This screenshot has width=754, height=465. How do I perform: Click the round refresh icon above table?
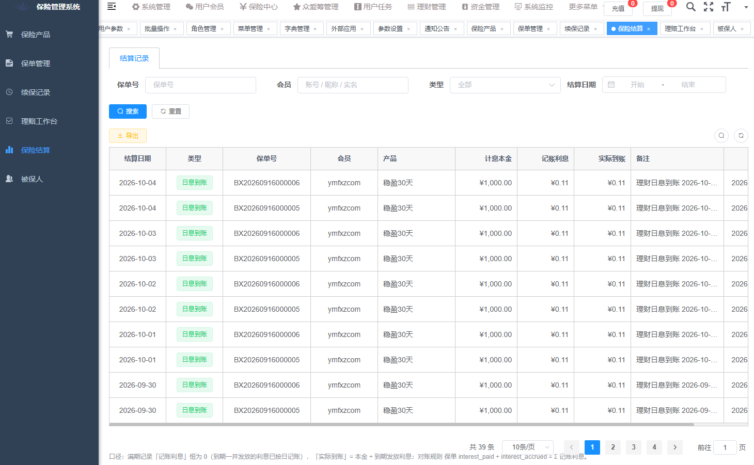[x=741, y=136]
